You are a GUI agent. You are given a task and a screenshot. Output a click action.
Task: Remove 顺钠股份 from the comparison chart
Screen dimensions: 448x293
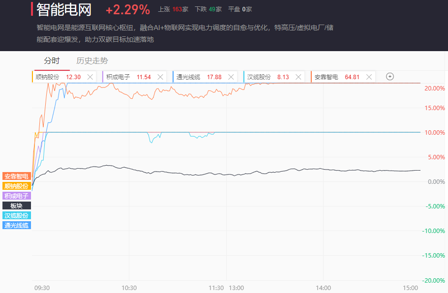[90, 77]
